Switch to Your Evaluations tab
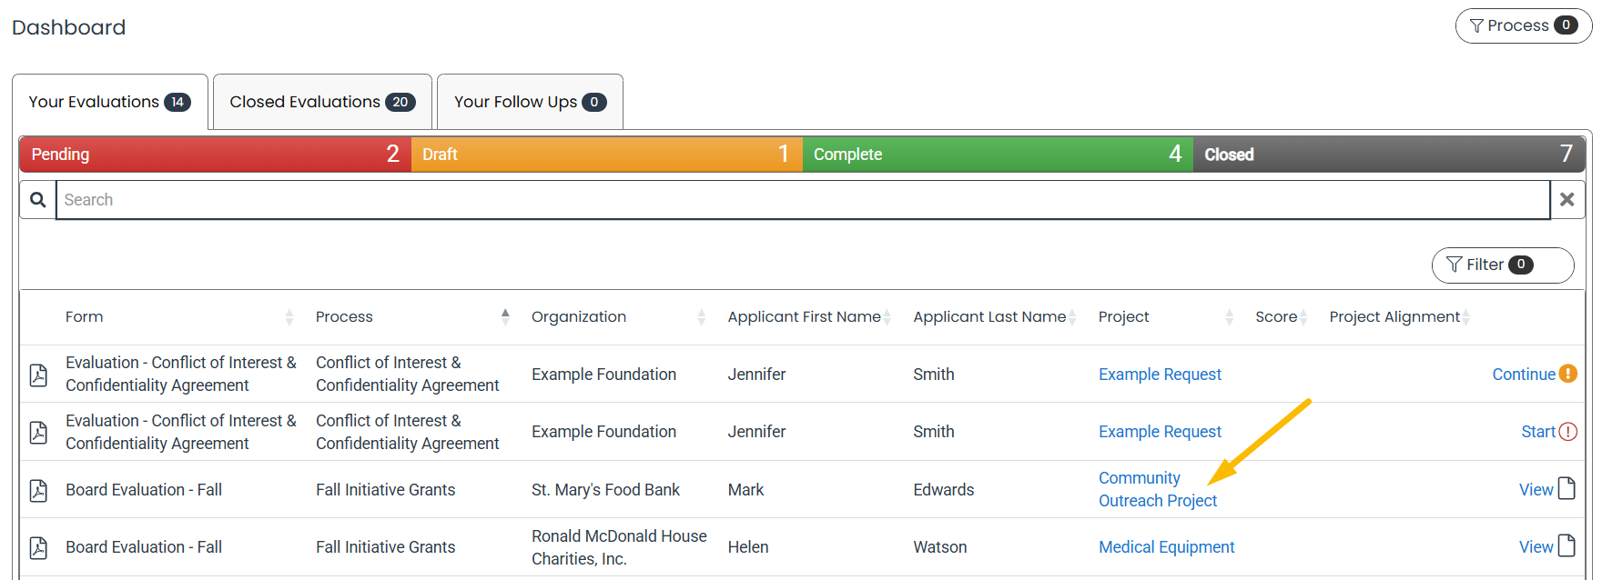The width and height of the screenshot is (1602, 580). tap(110, 102)
